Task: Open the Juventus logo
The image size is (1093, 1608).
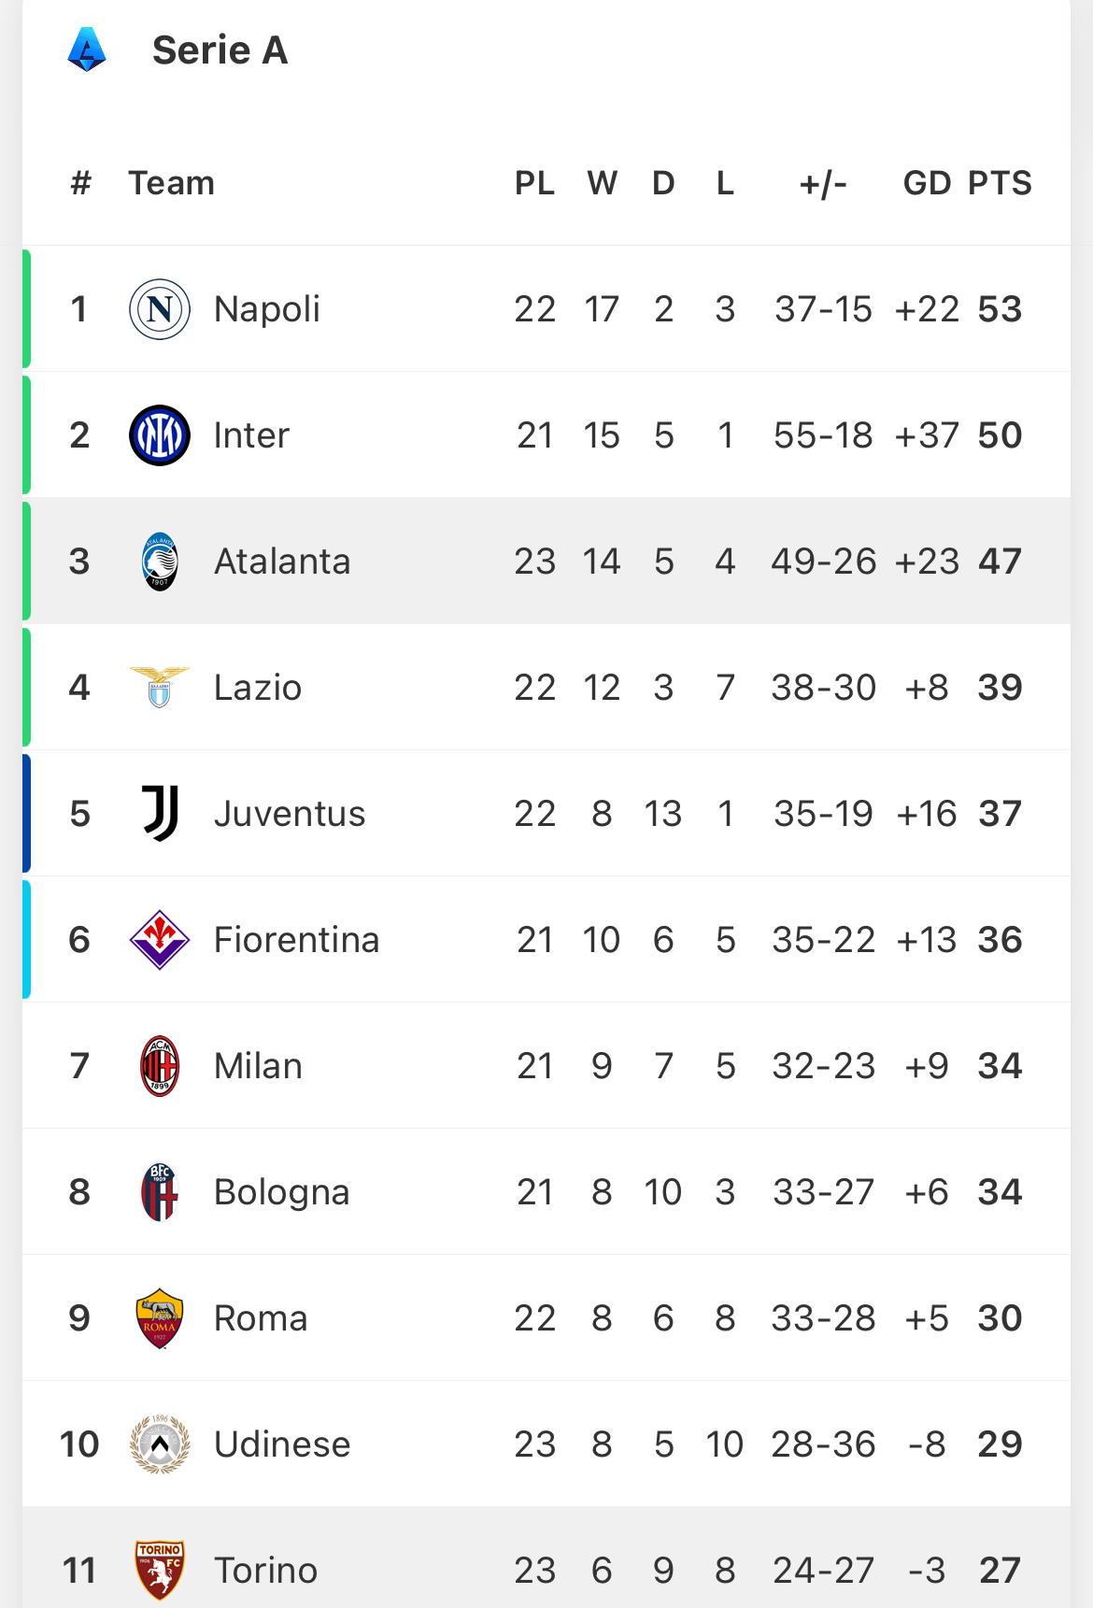Action: (x=160, y=814)
